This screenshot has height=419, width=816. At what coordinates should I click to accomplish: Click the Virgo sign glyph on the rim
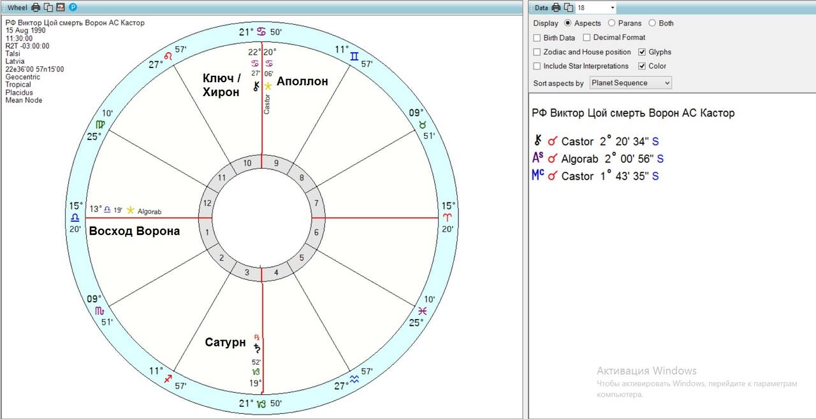click(x=100, y=125)
